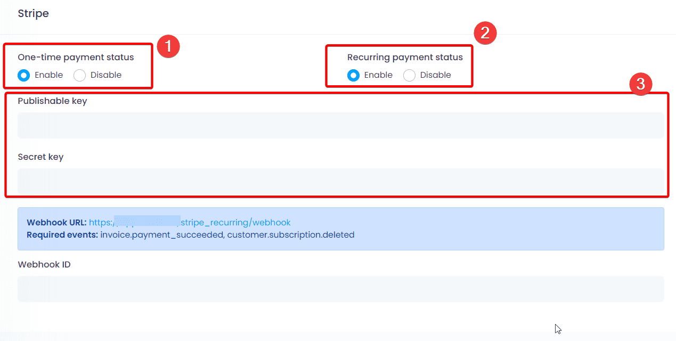Viewport: 676px width, 341px height.
Task: Click the 'Secret key' label text
Action: click(x=40, y=157)
